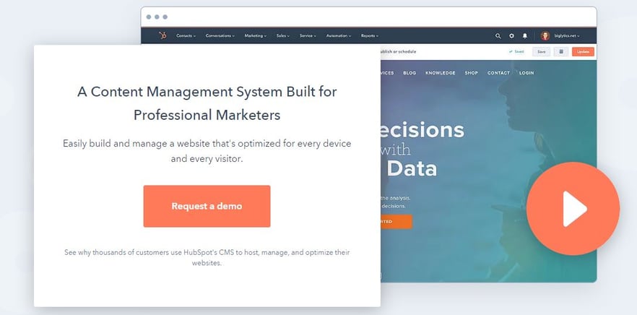Click the 'with' word in hero
This screenshot has height=315, width=637.
click(395, 150)
